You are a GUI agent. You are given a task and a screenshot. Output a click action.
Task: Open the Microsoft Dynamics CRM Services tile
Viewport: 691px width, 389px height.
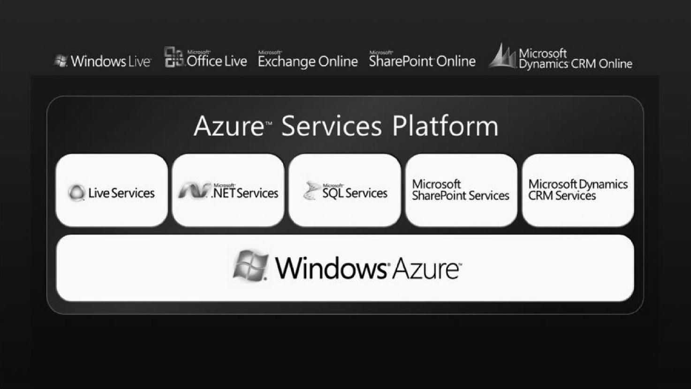pyautogui.click(x=578, y=191)
